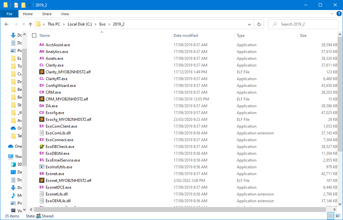Click the ExoDBCheck.exe application icon
The image size is (343, 220).
pyautogui.click(x=41, y=147)
